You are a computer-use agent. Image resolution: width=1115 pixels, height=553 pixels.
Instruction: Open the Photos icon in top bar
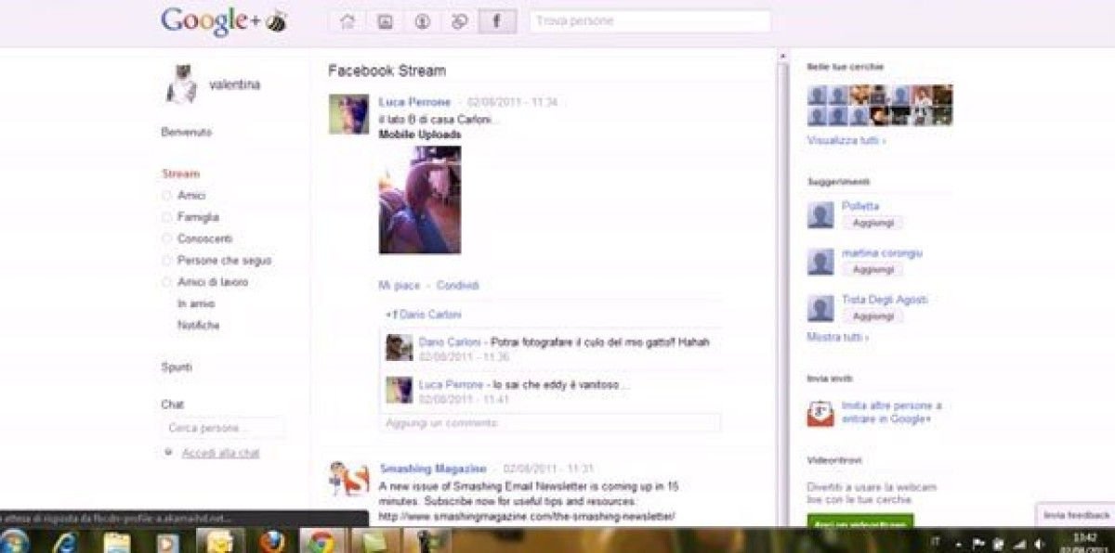pyautogui.click(x=385, y=21)
